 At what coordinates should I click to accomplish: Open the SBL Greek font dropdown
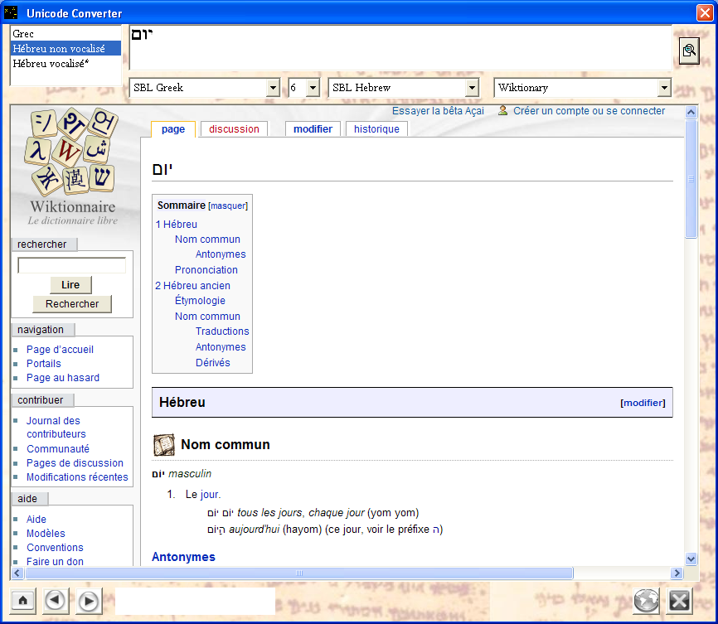point(274,88)
